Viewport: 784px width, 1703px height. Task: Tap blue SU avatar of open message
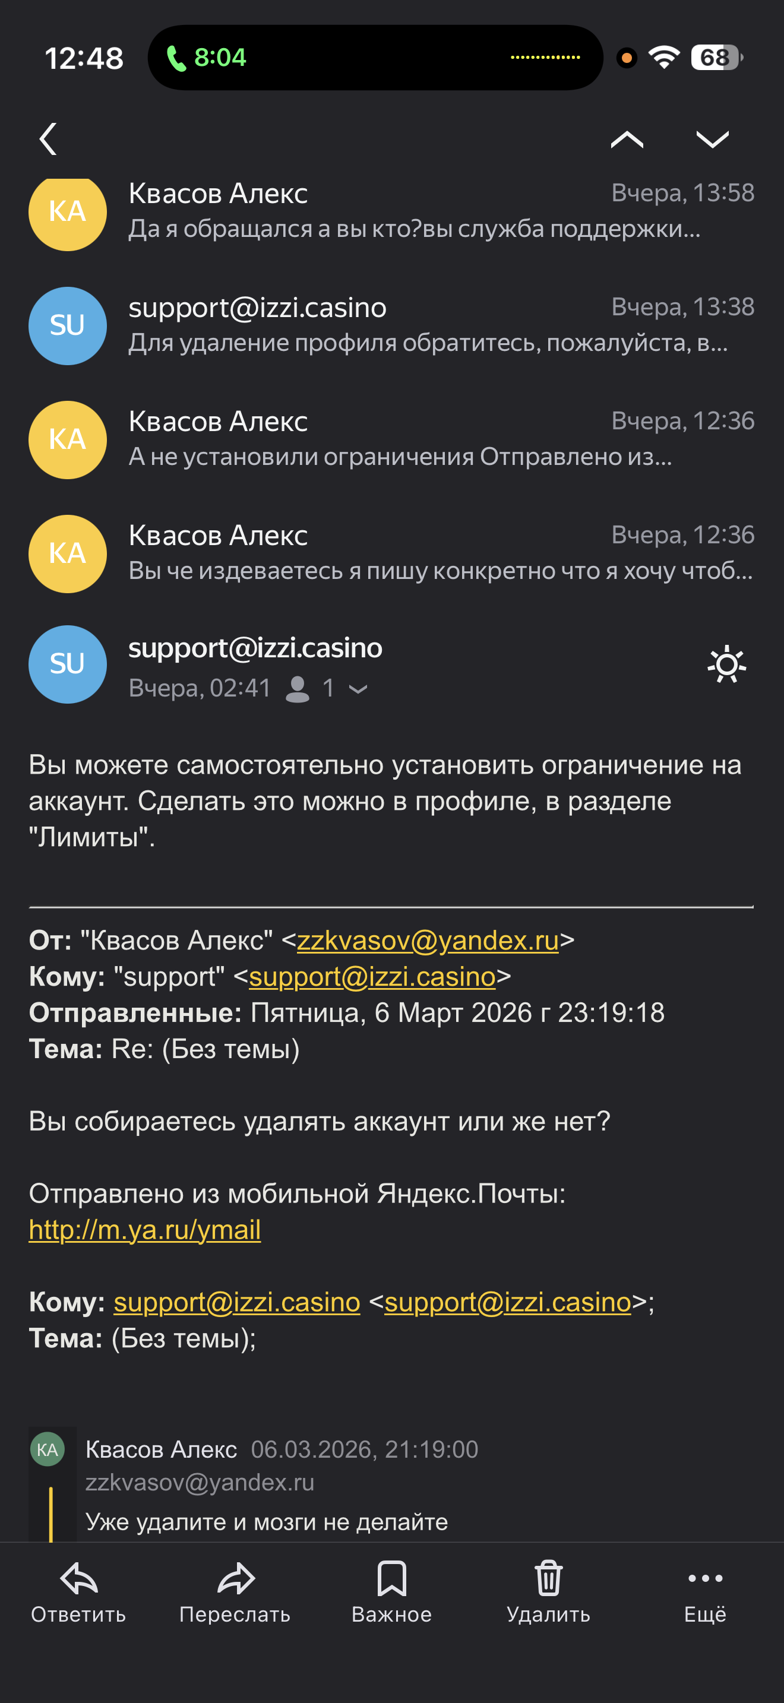68,664
